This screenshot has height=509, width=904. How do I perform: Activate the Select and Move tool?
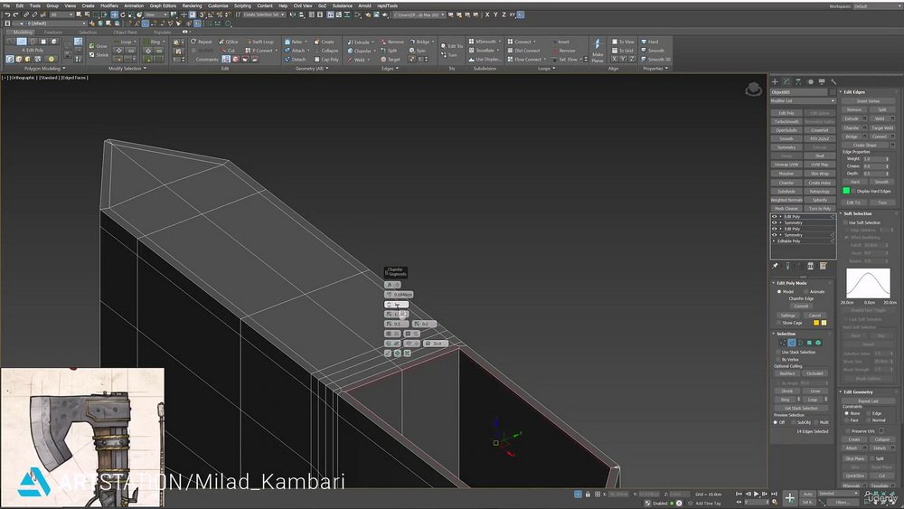(x=114, y=14)
